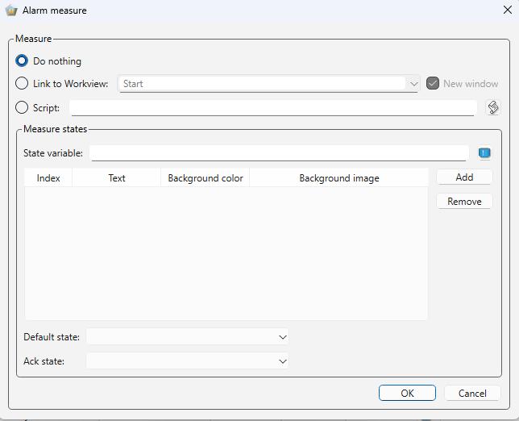The width and height of the screenshot is (519, 421).
Task: Click the script editor icon beside Script field
Action: (493, 108)
